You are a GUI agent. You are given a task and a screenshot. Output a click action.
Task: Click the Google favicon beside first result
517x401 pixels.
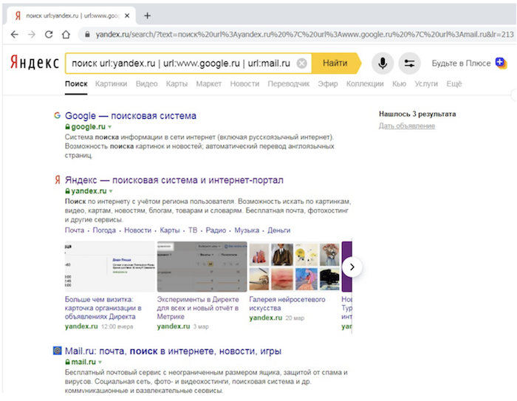coord(58,115)
